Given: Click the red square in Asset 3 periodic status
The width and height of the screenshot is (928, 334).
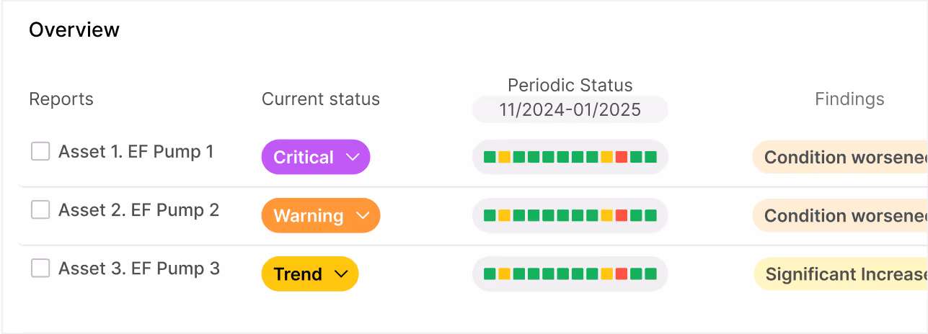Looking at the screenshot, I should tap(622, 274).
